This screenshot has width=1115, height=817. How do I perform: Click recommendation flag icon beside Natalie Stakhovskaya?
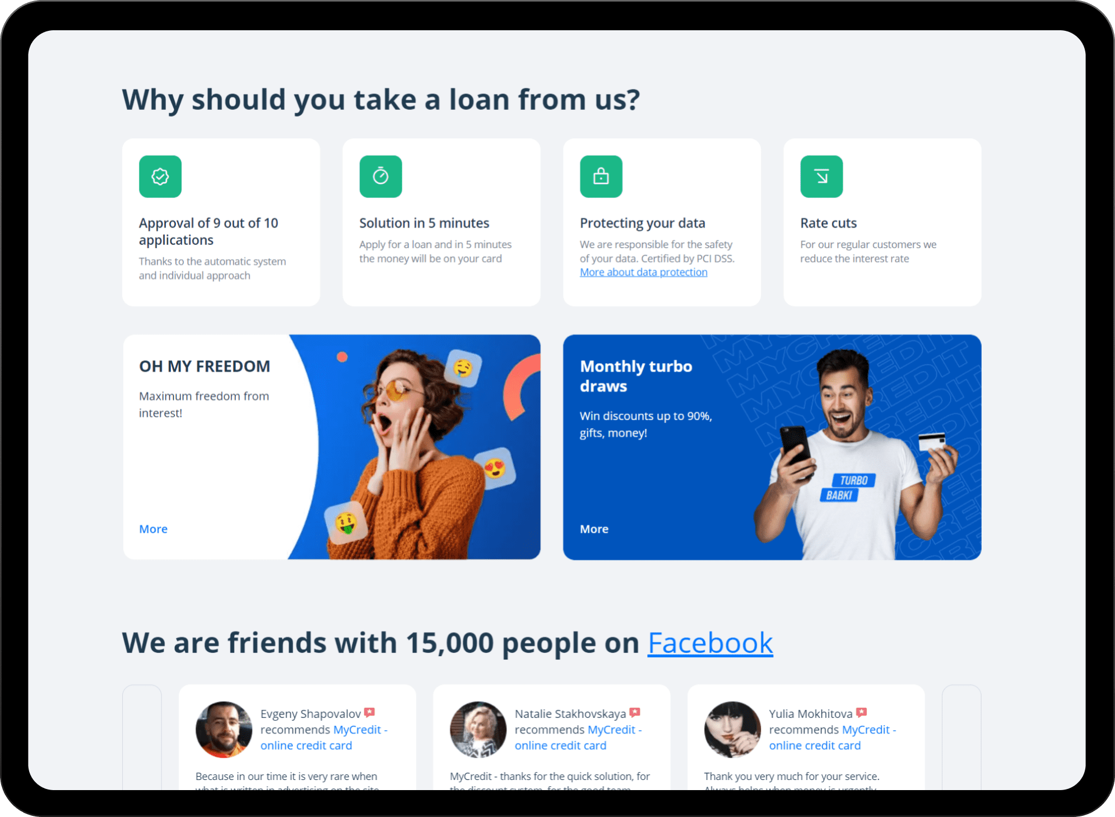coord(634,713)
